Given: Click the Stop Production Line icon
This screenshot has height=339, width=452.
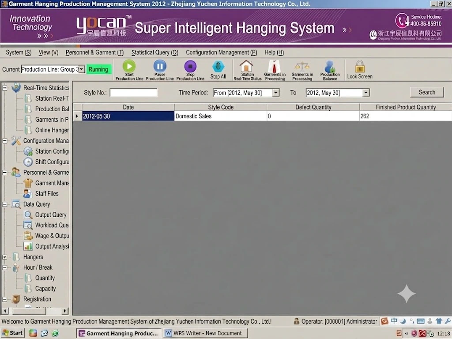Looking at the screenshot, I should [x=190, y=66].
